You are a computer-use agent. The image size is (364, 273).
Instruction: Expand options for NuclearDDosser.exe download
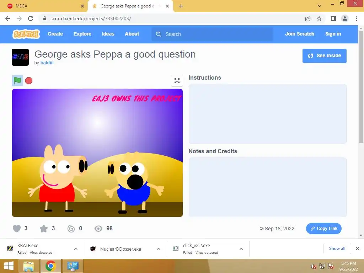pos(159,249)
